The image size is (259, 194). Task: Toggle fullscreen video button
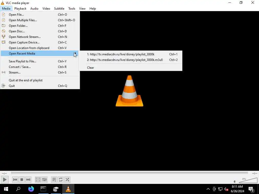tap(38, 180)
